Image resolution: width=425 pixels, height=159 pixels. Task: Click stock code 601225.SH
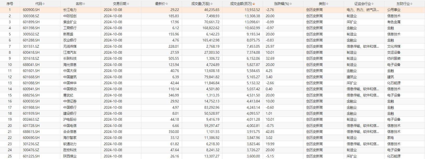pyautogui.click(x=31, y=156)
